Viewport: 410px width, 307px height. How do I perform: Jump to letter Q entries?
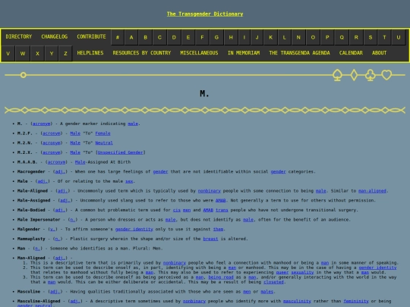[x=342, y=37]
